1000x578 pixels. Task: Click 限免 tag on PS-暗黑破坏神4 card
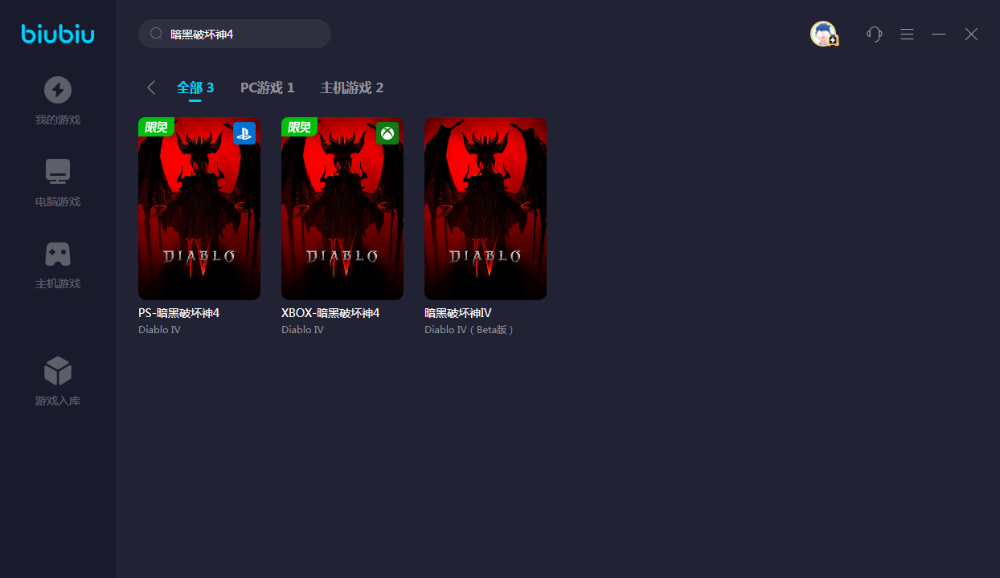click(x=156, y=127)
